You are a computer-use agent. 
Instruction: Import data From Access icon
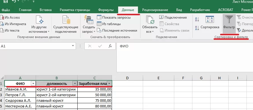2,17
